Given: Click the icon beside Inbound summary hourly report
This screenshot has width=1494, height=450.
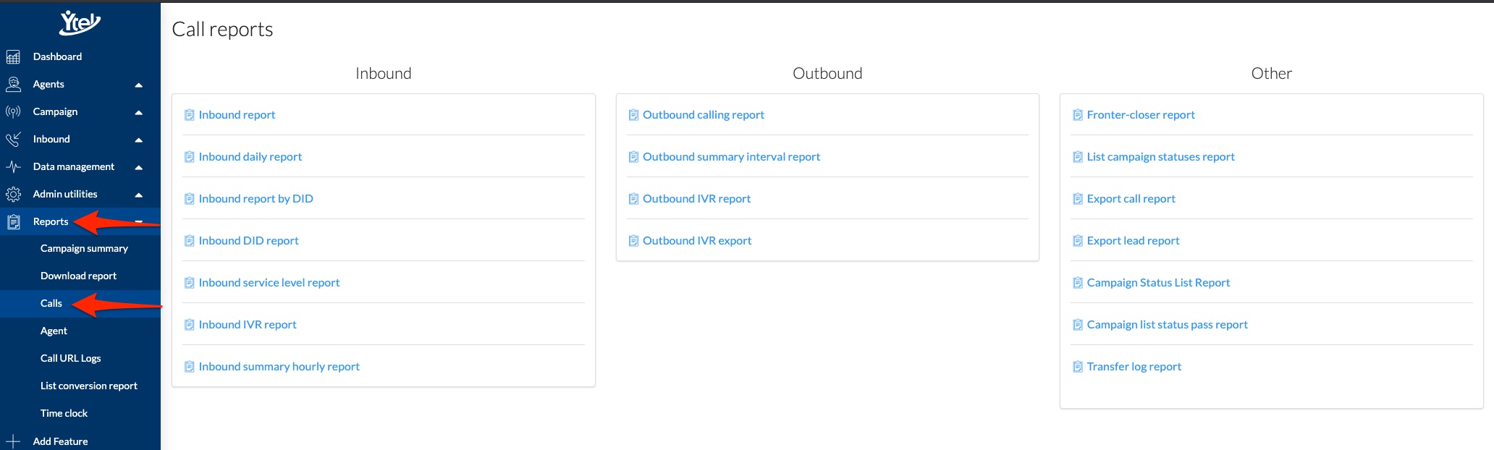Looking at the screenshot, I should click(189, 366).
